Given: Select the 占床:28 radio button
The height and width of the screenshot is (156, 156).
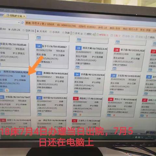Looking at the screenshot, I should pyautogui.click(x=9, y=30).
